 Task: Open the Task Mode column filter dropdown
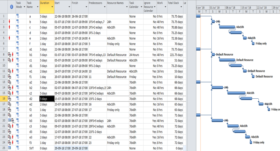24,7
